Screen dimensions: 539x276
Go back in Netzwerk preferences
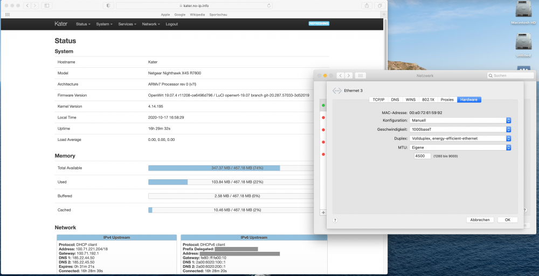[x=340, y=75]
